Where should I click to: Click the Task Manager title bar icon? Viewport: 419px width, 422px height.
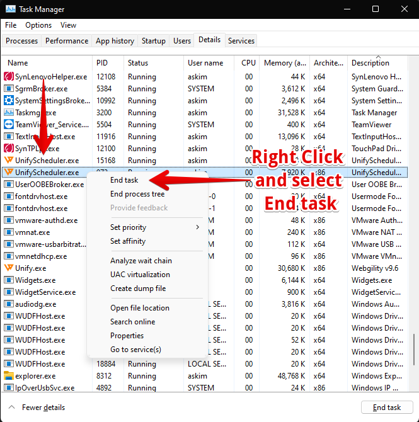tap(11, 9)
